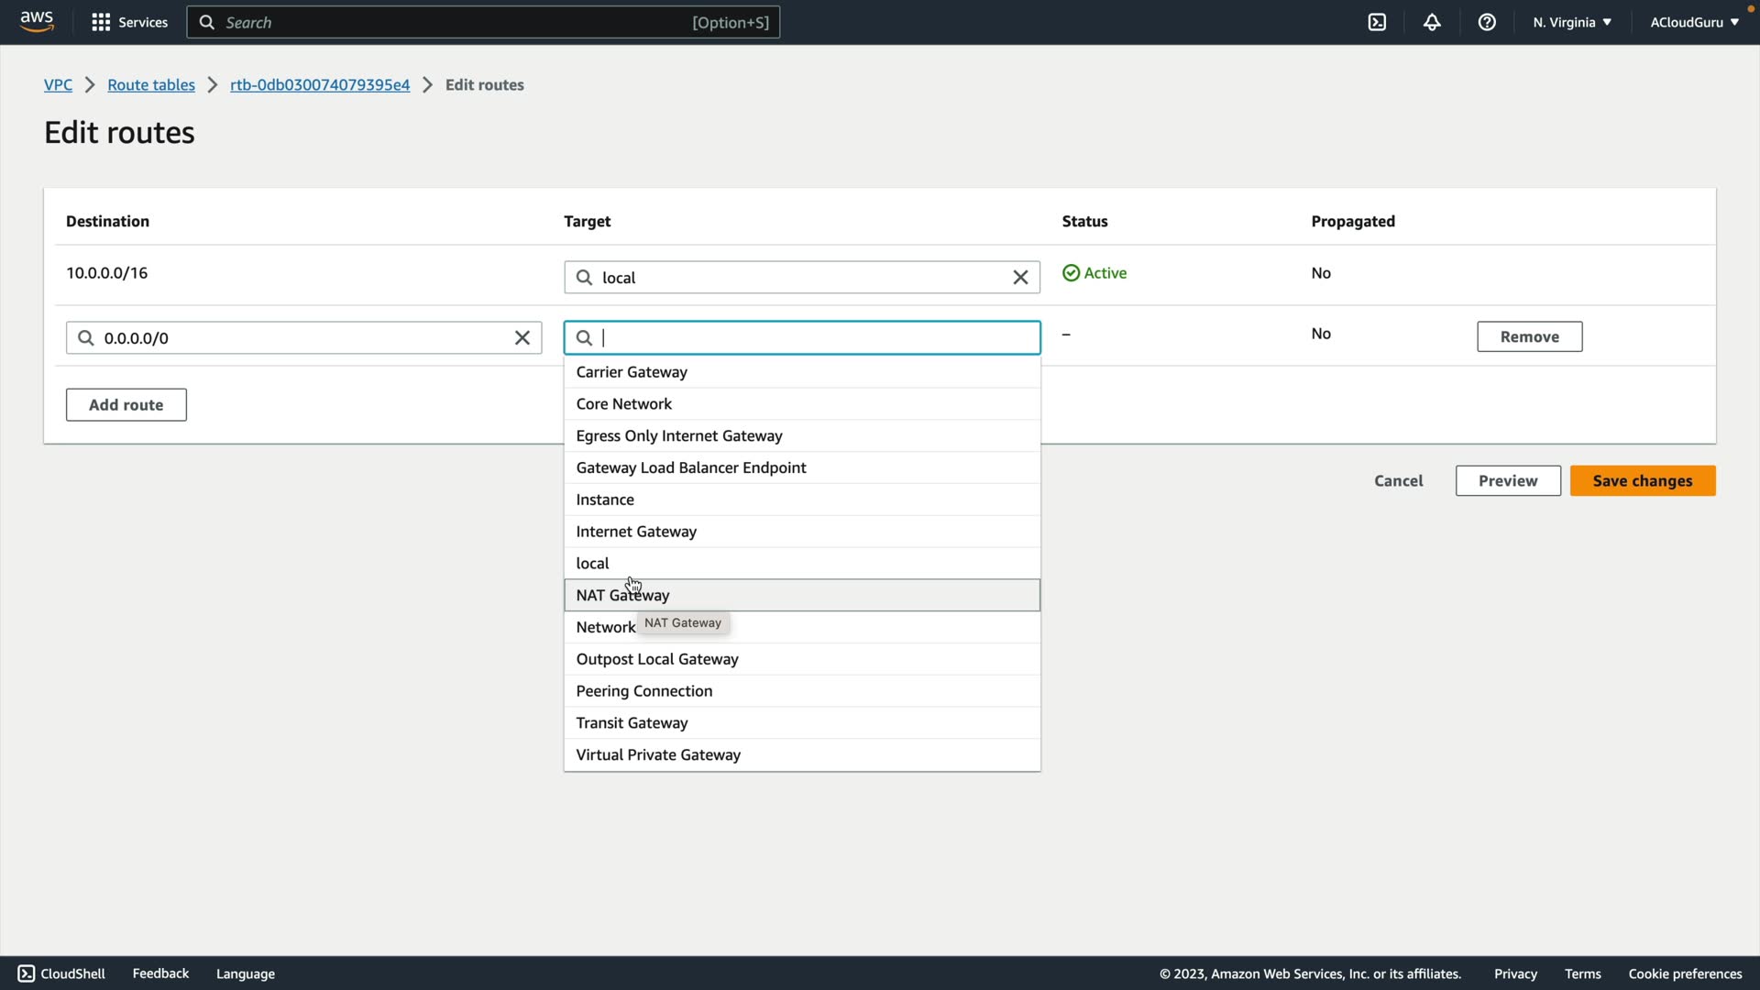1760x990 pixels.
Task: Open the help question mark icon
Action: pyautogui.click(x=1487, y=22)
